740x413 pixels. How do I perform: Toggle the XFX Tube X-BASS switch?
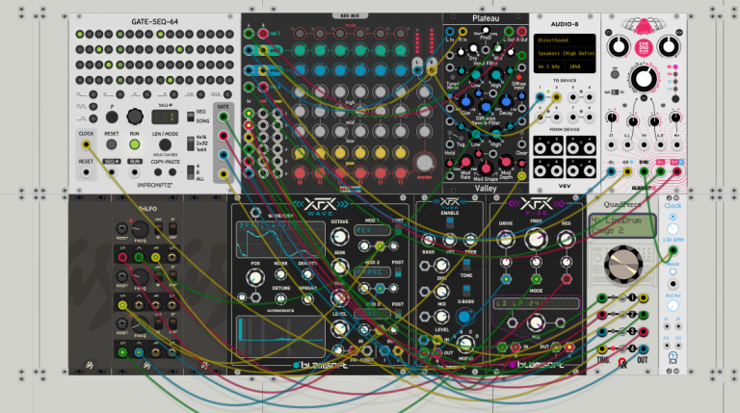click(x=466, y=290)
